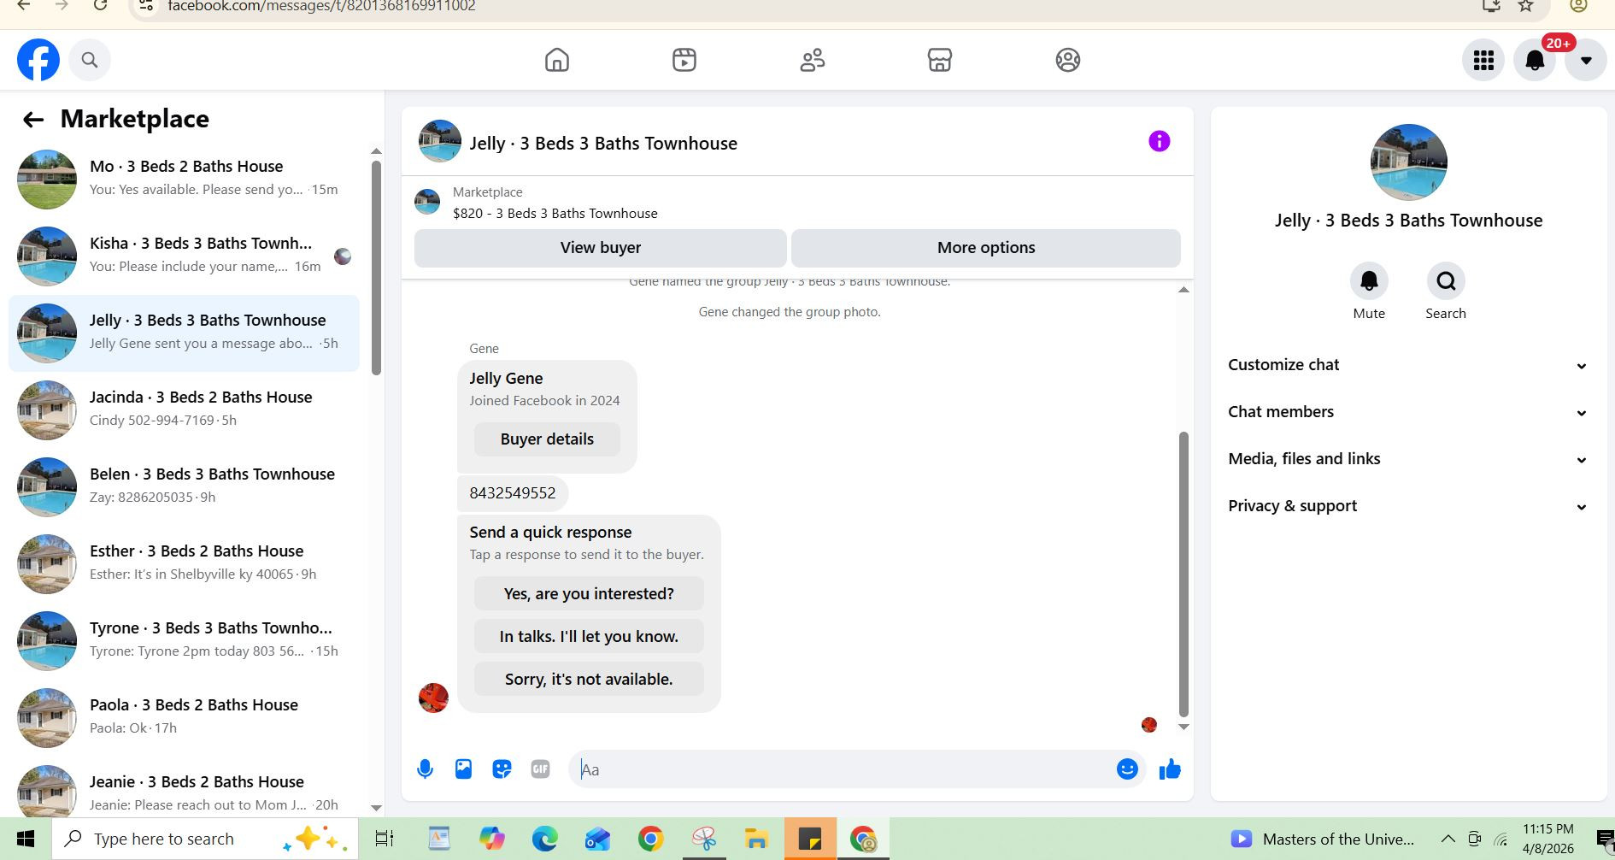Open Jeanie · 3 Beds 2 Baths House chat
The width and height of the screenshot is (1615, 860).
[184, 791]
